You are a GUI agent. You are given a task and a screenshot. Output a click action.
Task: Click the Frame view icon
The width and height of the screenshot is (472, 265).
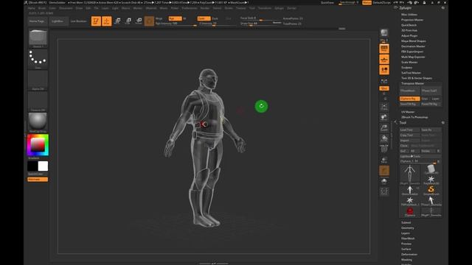pyautogui.click(x=384, y=106)
